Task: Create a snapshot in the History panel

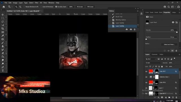Action: pos(131,29)
